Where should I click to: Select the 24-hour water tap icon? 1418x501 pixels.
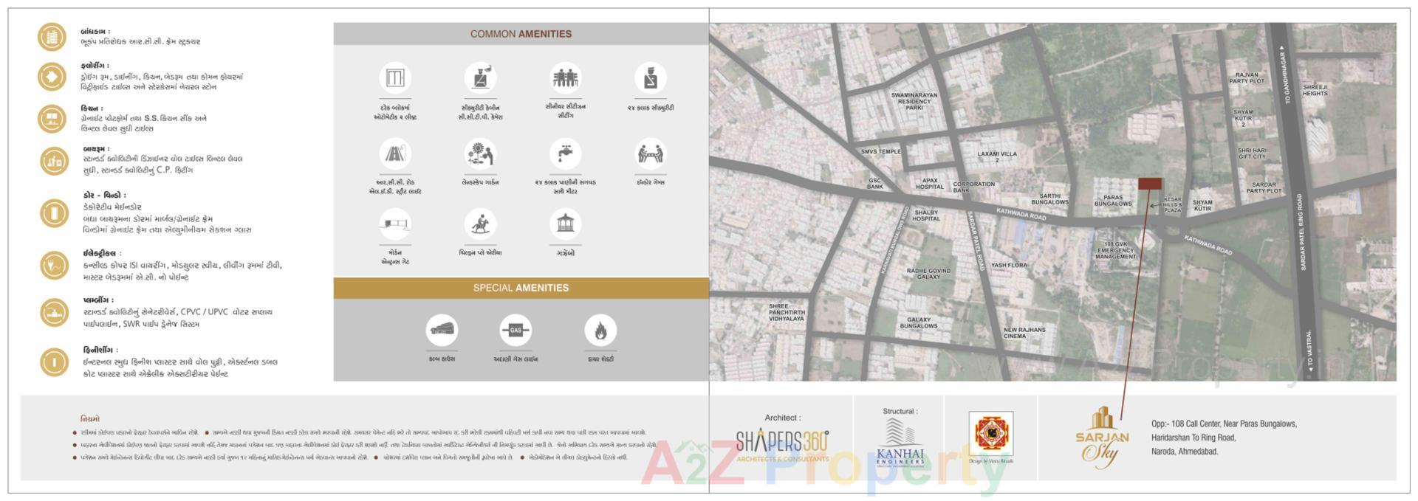click(565, 154)
